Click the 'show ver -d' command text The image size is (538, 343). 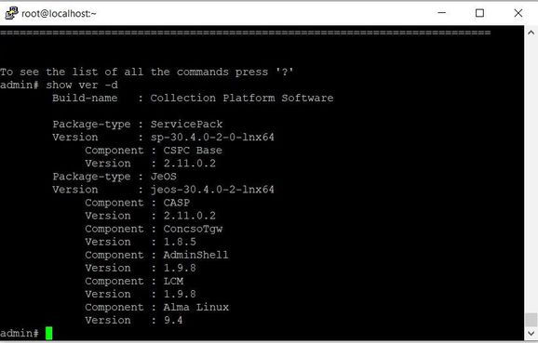click(82, 85)
